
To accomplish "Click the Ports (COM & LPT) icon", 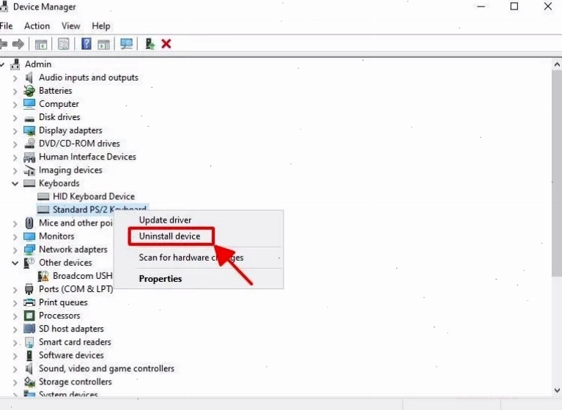I will click(x=29, y=289).
